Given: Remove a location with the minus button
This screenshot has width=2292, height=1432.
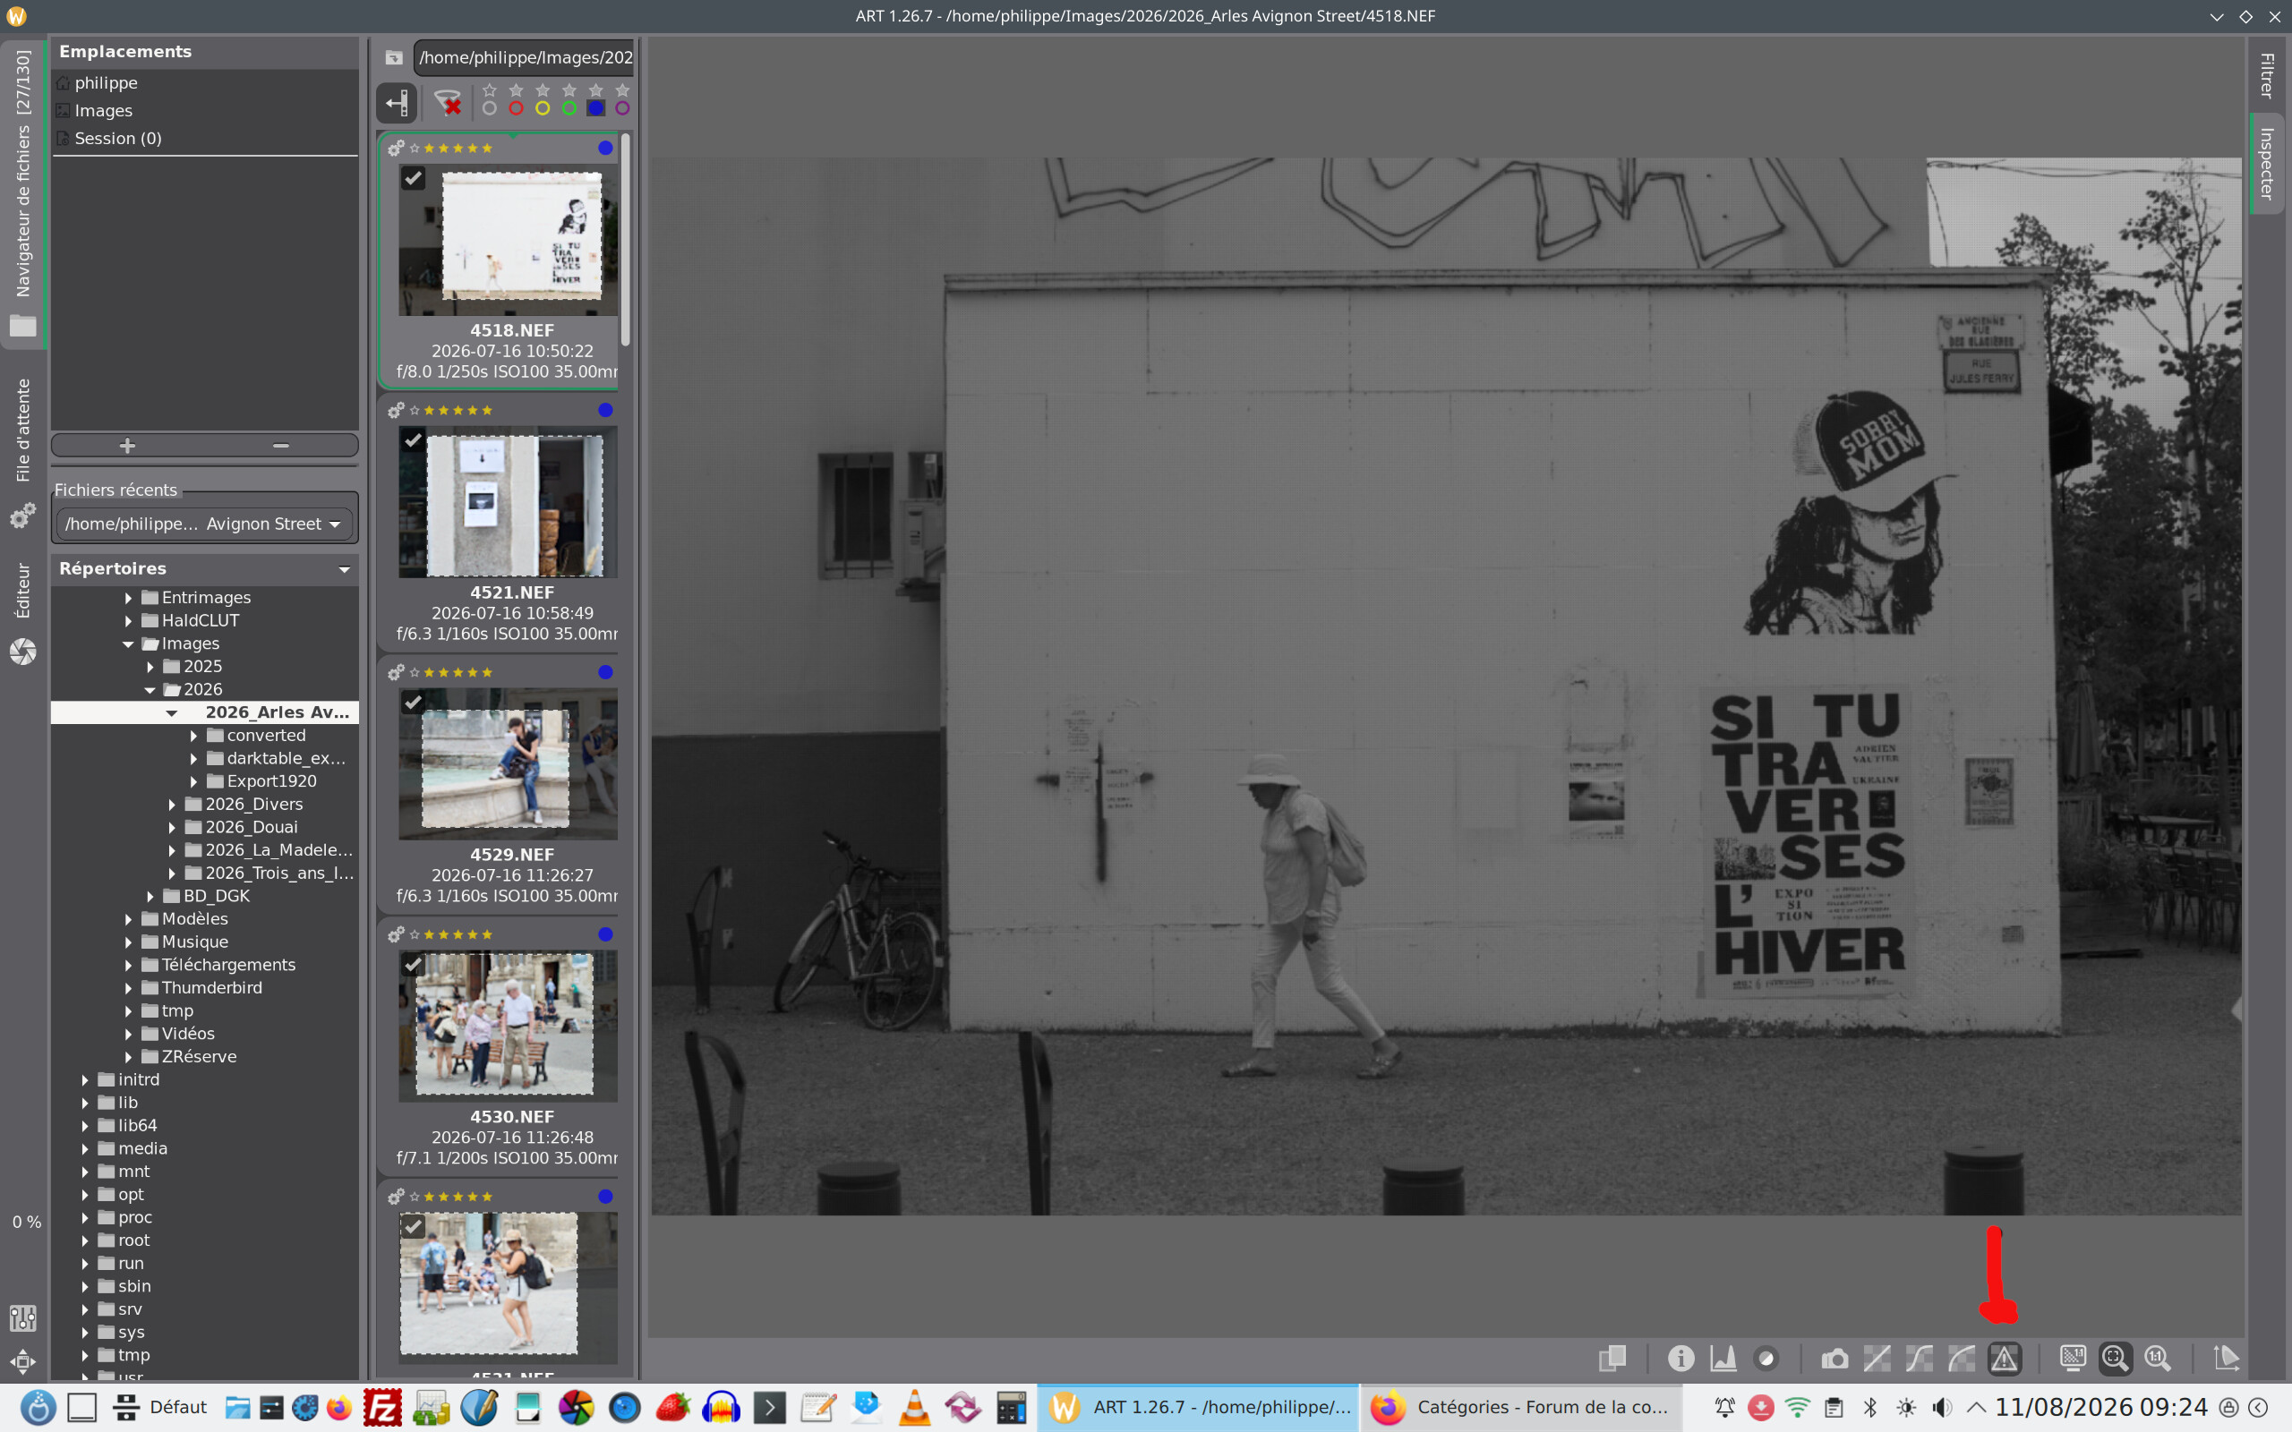Looking at the screenshot, I should tap(281, 445).
